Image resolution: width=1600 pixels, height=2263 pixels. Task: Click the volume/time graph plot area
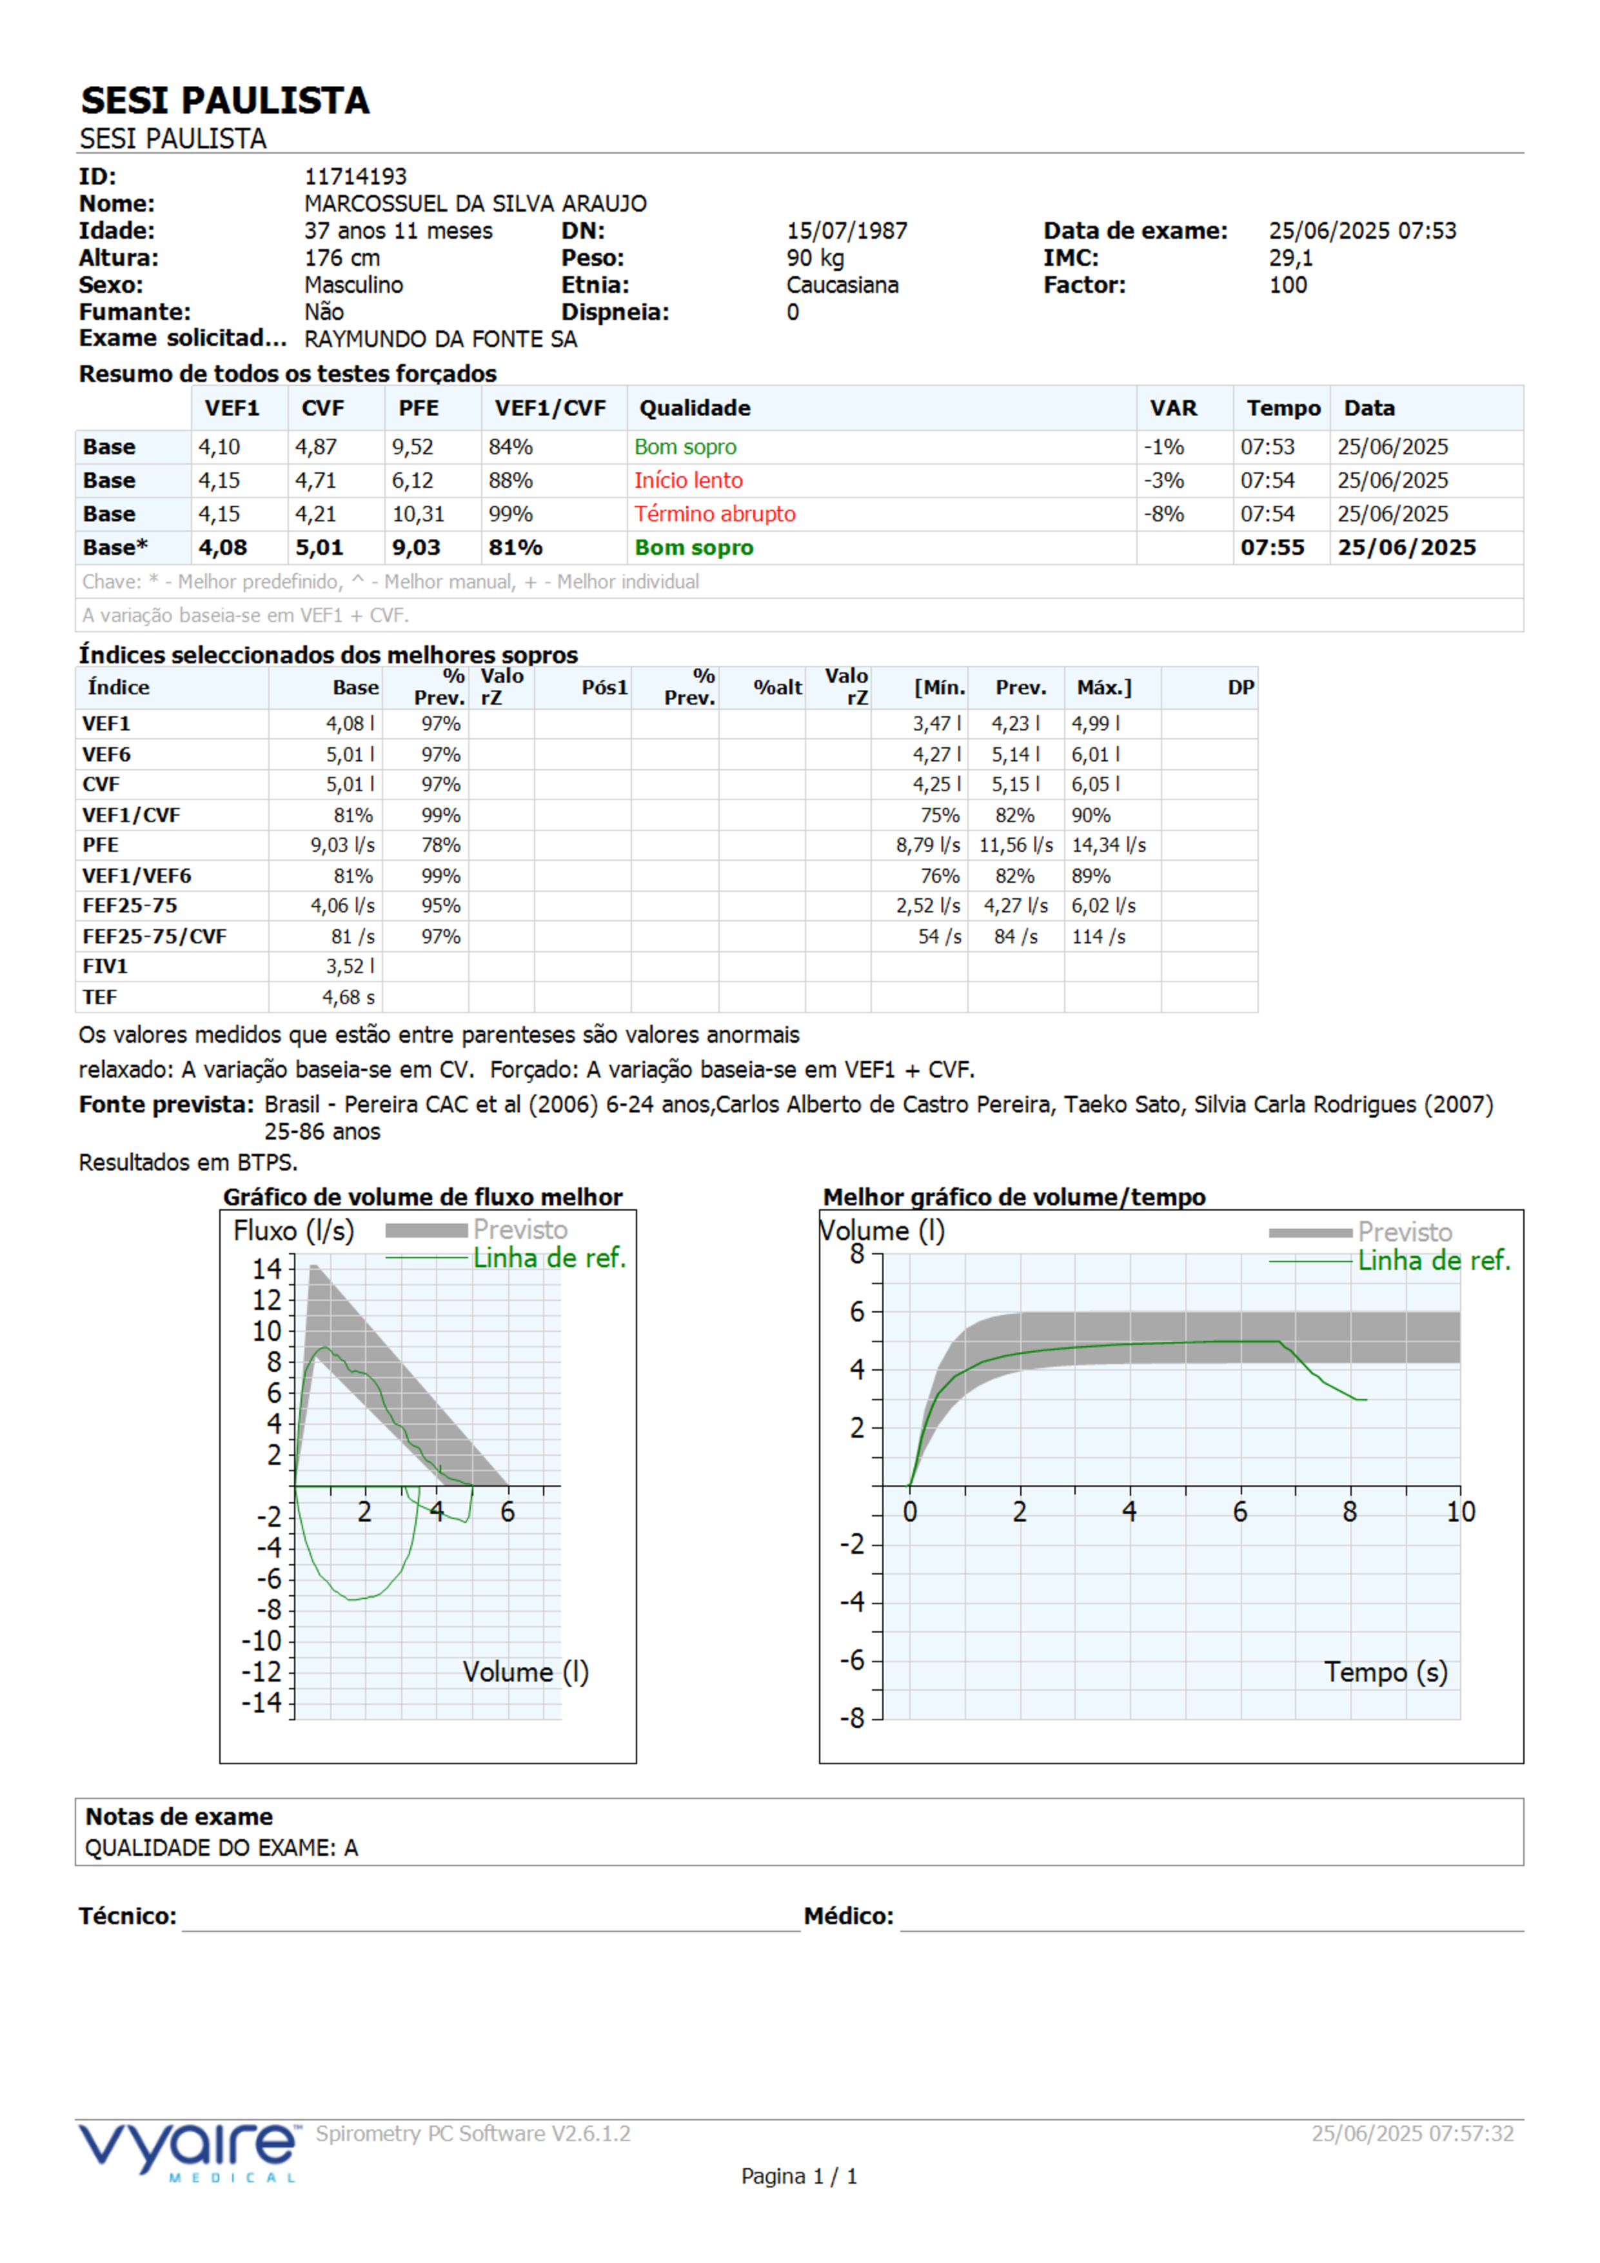pyautogui.click(x=1171, y=1486)
